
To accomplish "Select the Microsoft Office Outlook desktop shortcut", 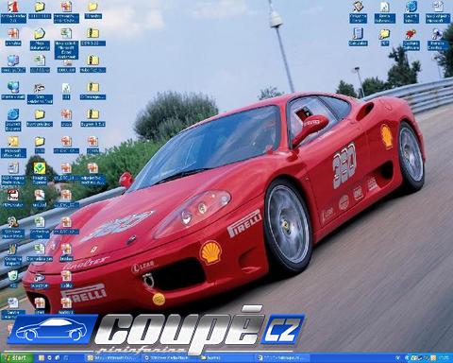I will tap(13, 147).
